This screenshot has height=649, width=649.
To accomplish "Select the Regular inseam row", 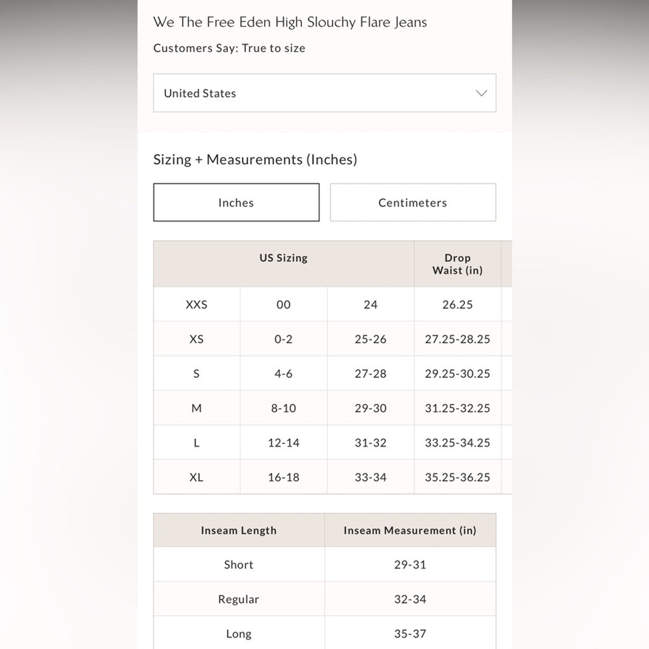I will tap(238, 599).
